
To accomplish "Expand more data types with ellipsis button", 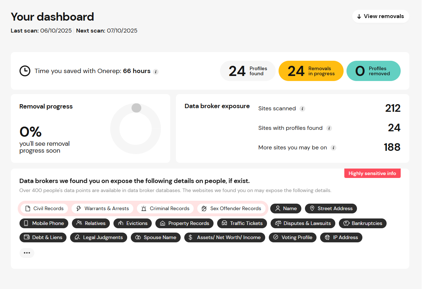I will pos(27,253).
